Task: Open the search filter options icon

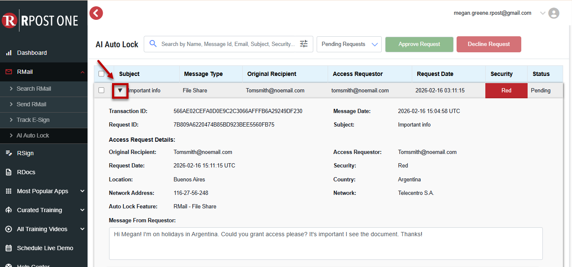Action: click(x=304, y=44)
